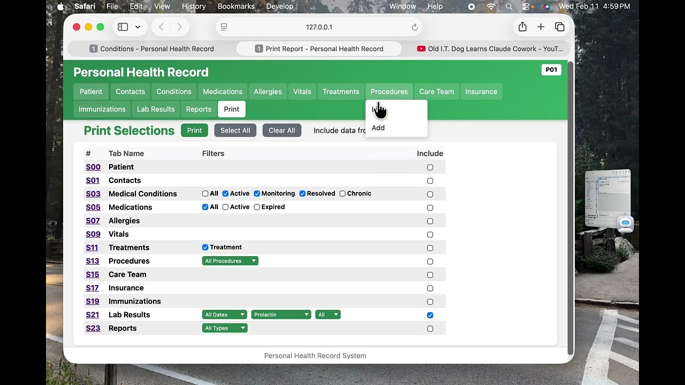This screenshot has height=385, width=685.
Task: Show tab overview icon
Action: [x=560, y=27]
